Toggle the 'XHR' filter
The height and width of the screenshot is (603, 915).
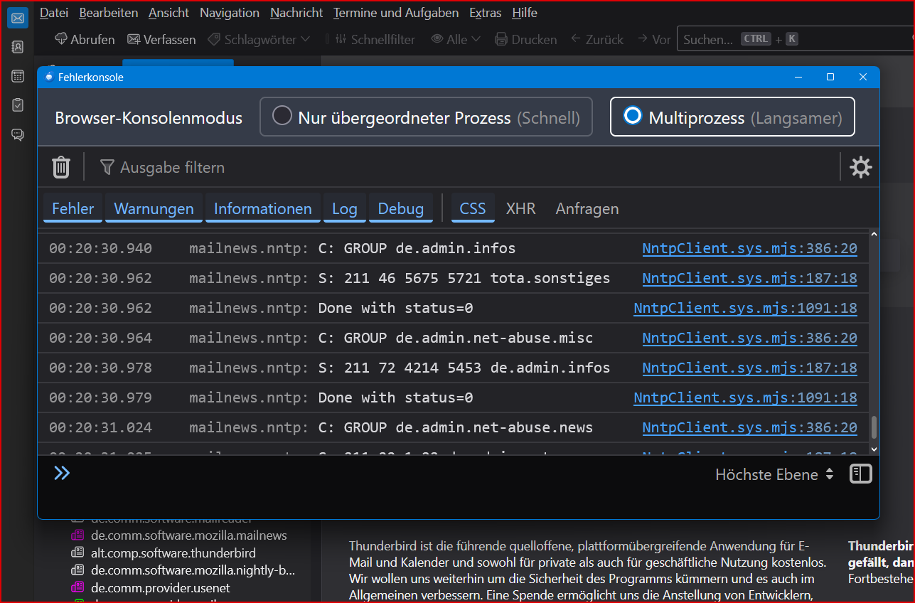520,208
